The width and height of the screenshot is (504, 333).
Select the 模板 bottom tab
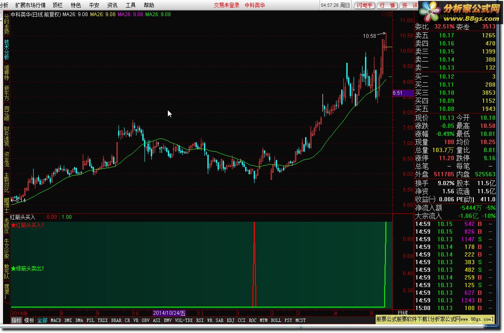pyautogui.click(x=29, y=320)
